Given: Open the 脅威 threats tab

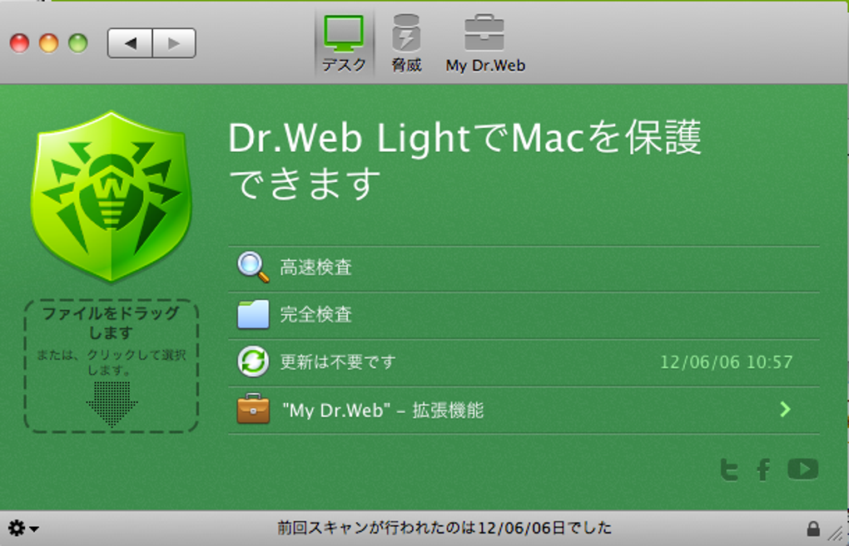Looking at the screenshot, I should [x=406, y=43].
